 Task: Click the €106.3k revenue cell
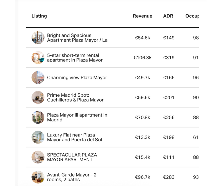click(x=142, y=58)
